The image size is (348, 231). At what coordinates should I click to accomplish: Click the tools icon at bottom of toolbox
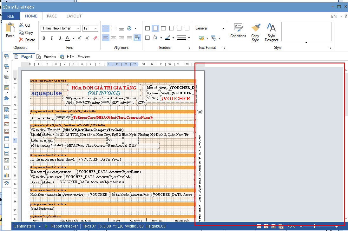click(x=6, y=183)
